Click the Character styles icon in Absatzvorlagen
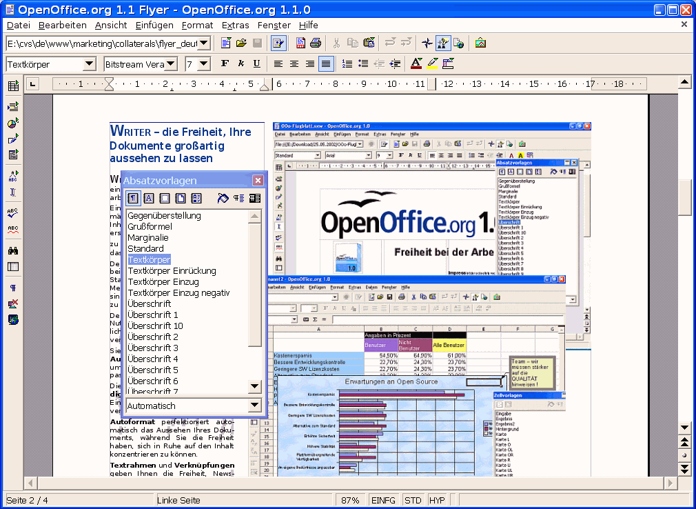 (x=149, y=199)
